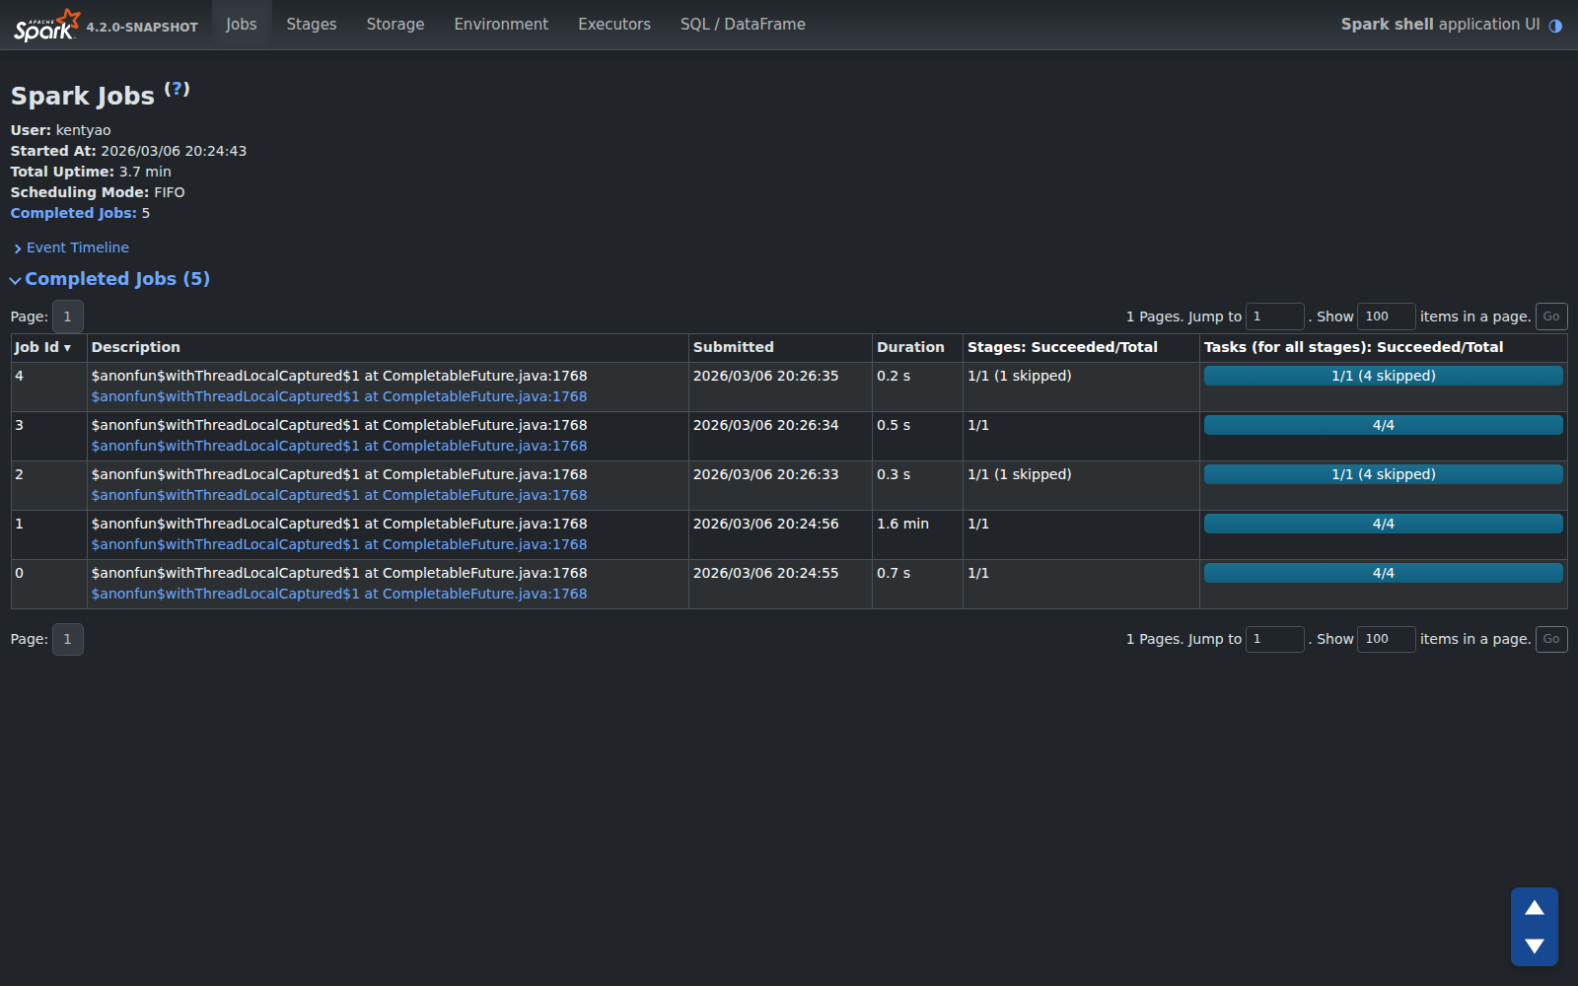Go to the Executors tab
This screenshot has height=986, width=1578.
(x=614, y=25)
